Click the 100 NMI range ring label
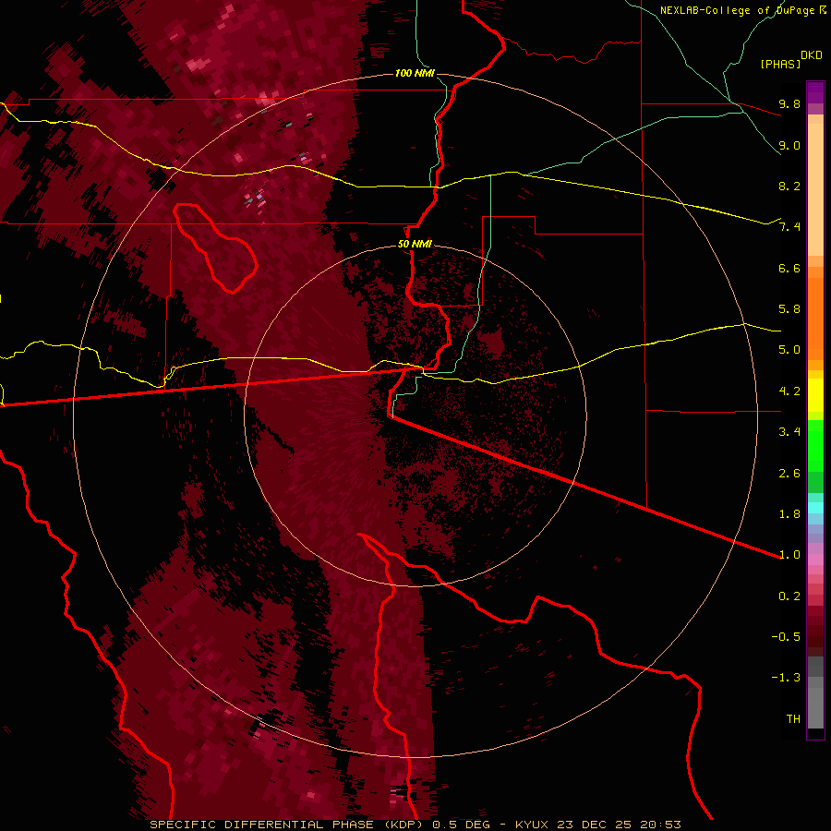Viewport: 831px width, 831px height. pyautogui.click(x=415, y=73)
